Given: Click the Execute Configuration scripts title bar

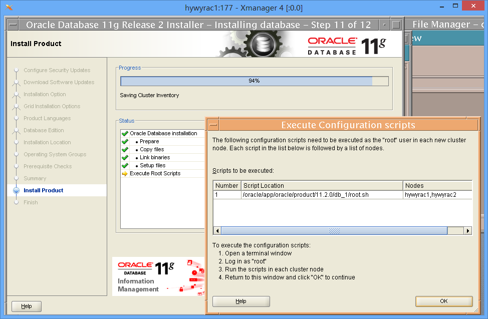Looking at the screenshot, I should [x=348, y=125].
